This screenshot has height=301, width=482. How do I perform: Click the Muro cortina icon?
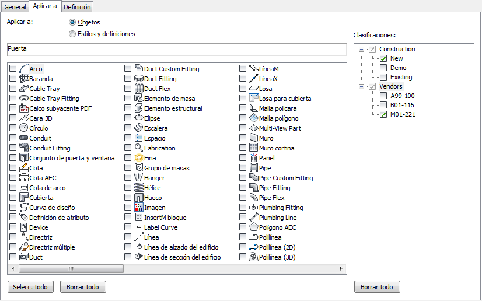254,148
